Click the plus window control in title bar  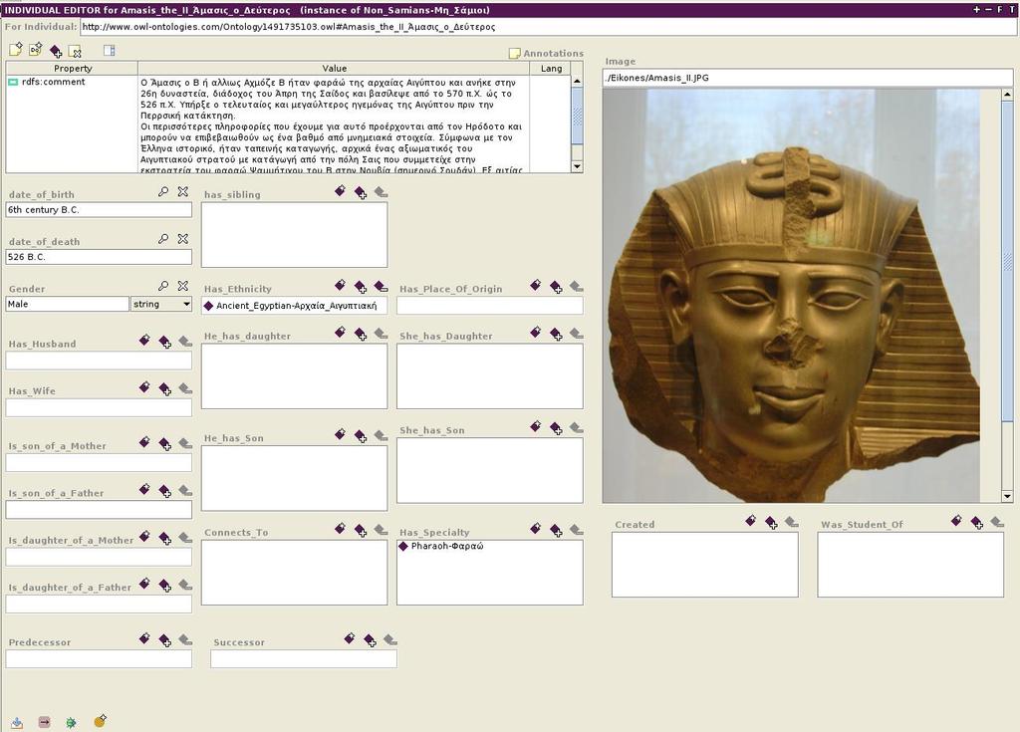976,10
